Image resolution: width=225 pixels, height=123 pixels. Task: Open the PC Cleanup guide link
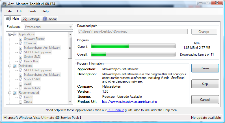point(116,110)
